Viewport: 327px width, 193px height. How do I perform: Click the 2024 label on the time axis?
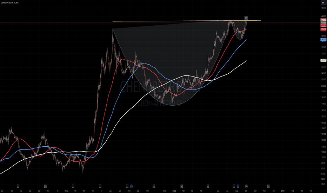click(x=283, y=191)
